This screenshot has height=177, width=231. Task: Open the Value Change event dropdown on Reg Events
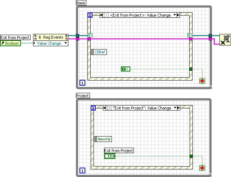click(x=66, y=43)
